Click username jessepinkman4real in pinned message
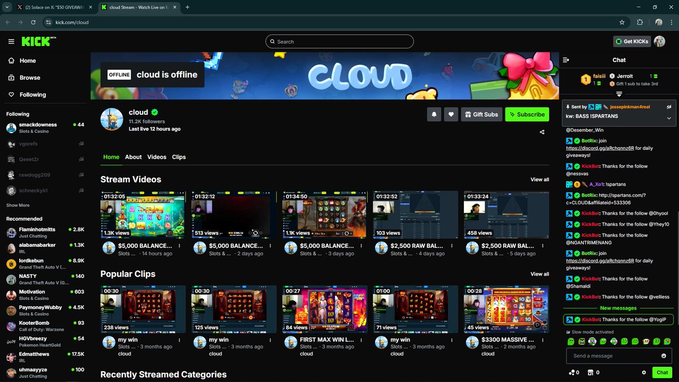The width and height of the screenshot is (679, 382). [x=630, y=106]
